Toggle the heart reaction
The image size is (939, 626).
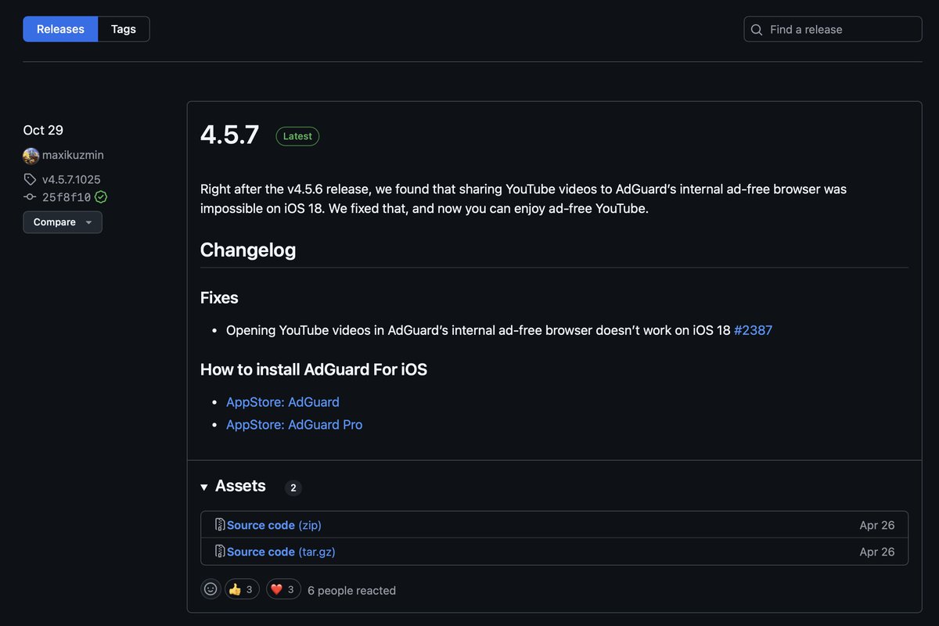(x=283, y=589)
